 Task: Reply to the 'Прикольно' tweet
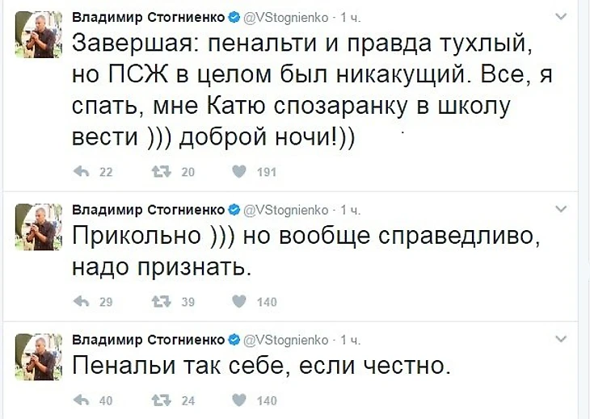[x=81, y=302]
